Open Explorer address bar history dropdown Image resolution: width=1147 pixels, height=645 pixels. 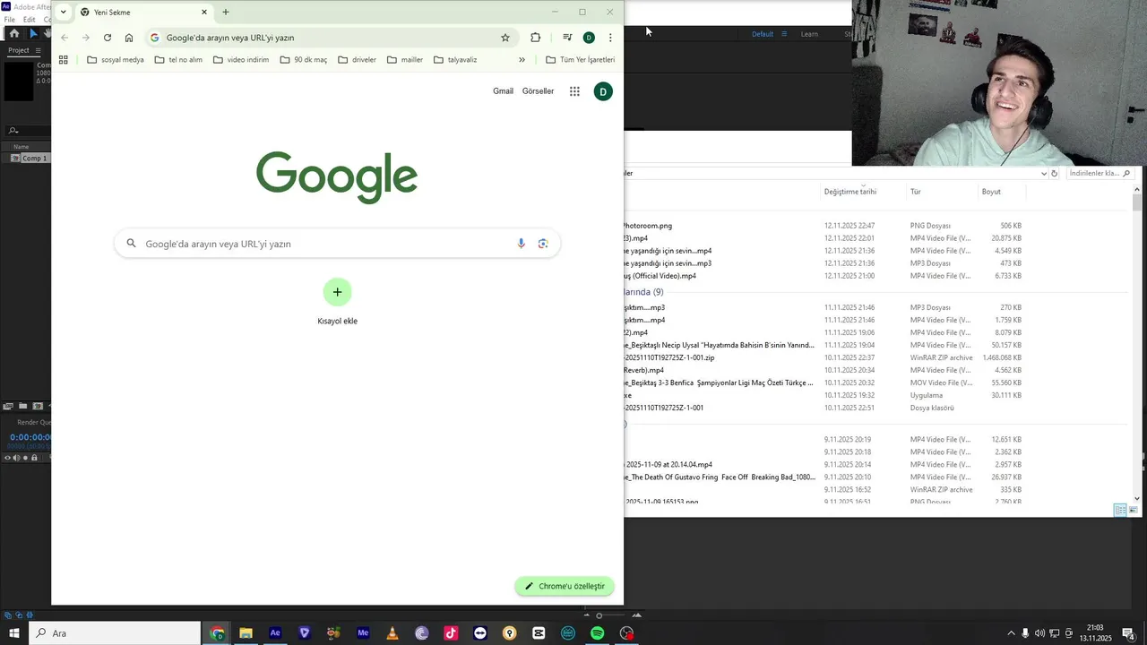[1044, 173]
